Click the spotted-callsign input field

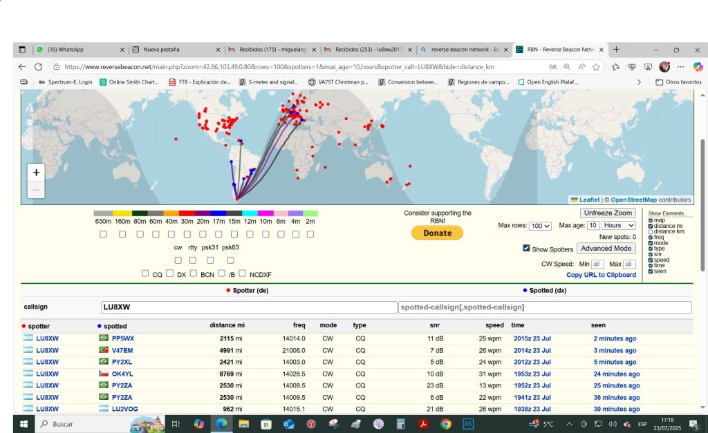545,307
